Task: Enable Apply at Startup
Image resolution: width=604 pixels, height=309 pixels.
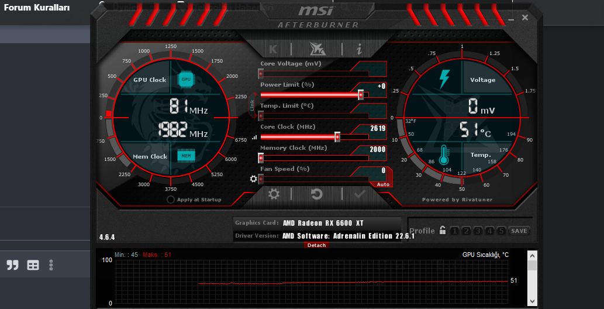Action: point(194,200)
